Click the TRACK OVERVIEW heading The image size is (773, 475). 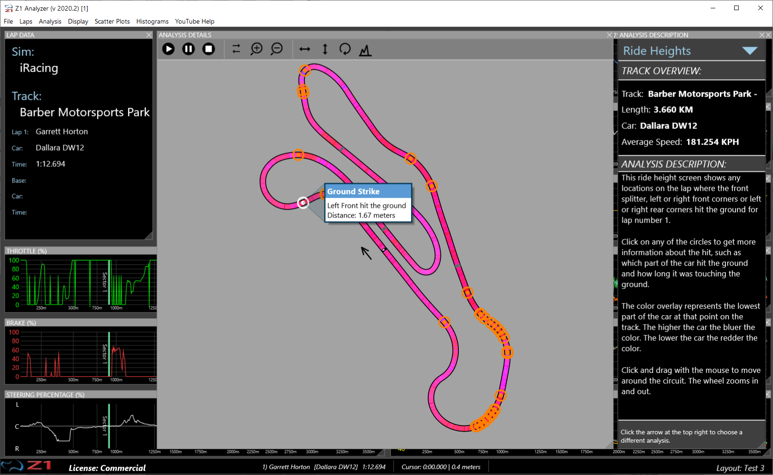[661, 71]
